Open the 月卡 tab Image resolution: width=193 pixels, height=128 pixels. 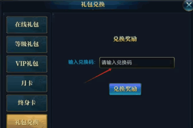[x=27, y=83]
